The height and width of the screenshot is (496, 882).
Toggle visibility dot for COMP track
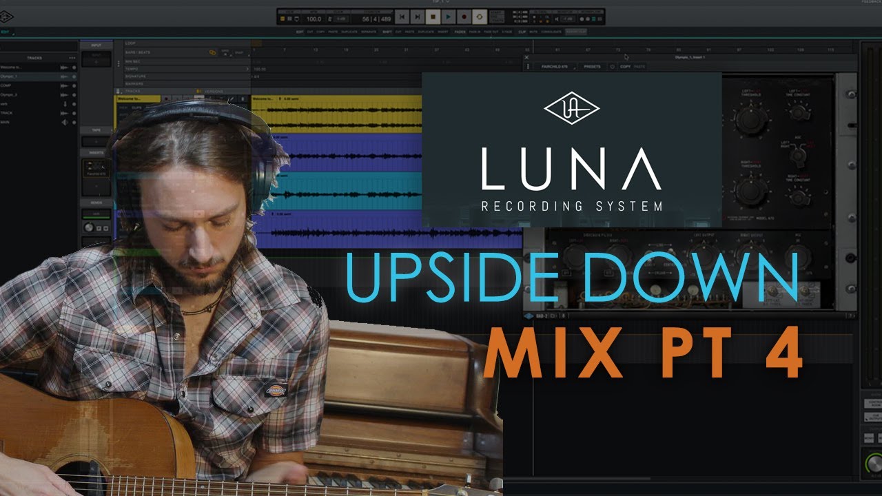[x=74, y=85]
